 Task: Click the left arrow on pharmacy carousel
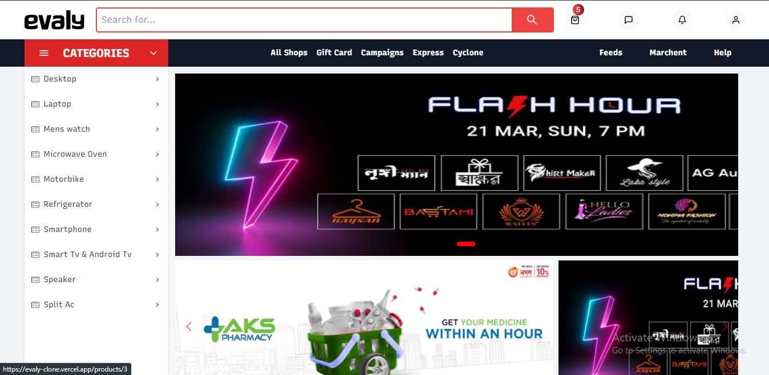coord(189,327)
